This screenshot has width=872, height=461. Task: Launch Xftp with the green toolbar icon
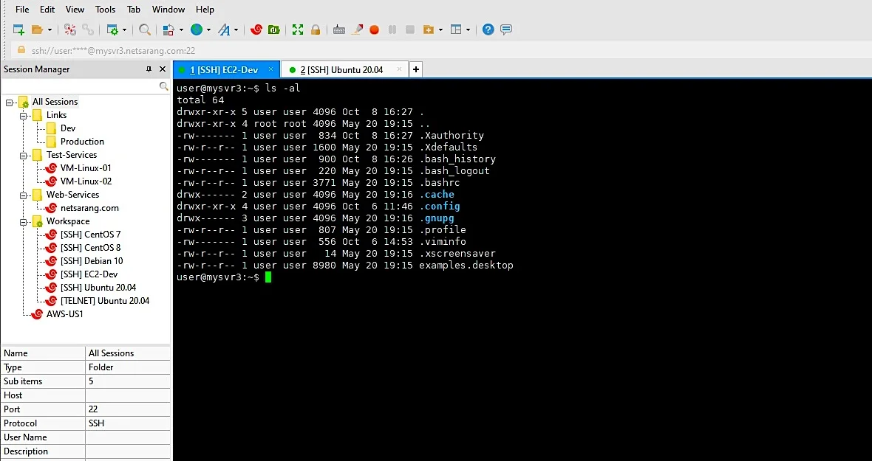click(x=274, y=30)
